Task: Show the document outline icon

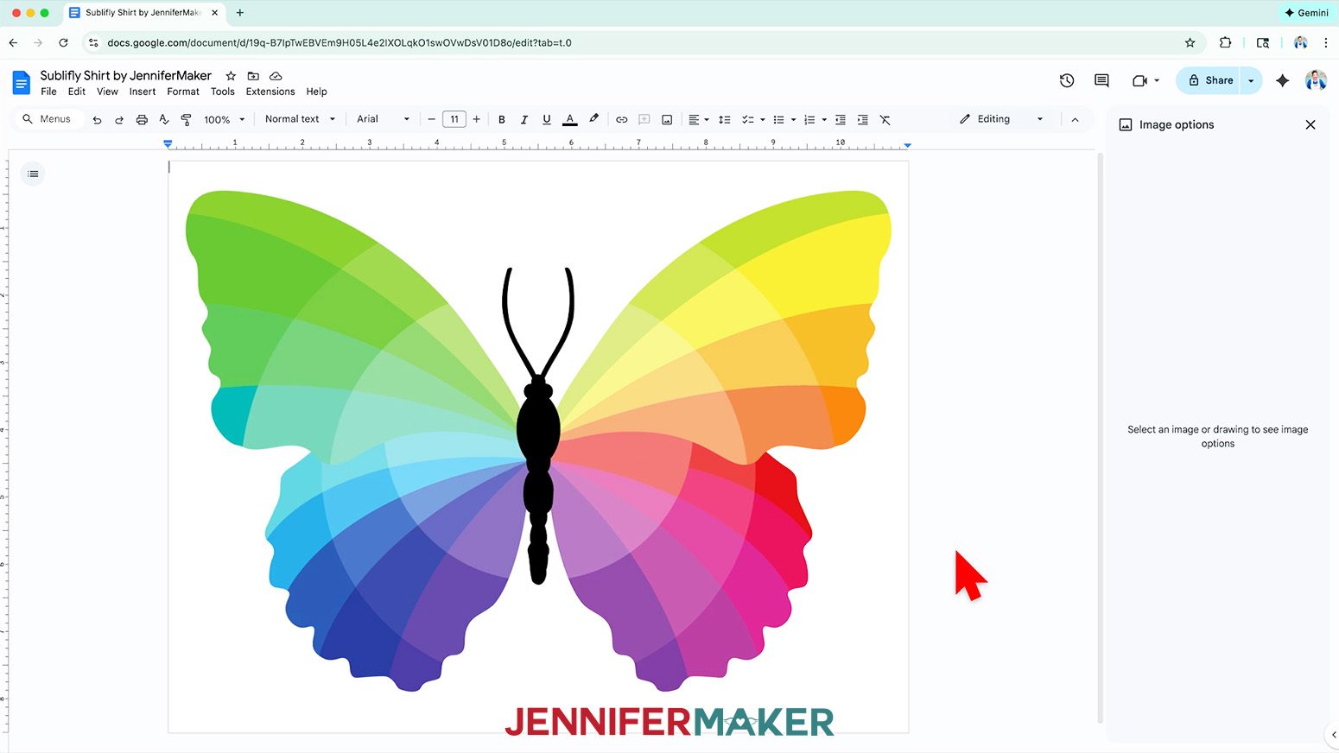Action: (33, 174)
